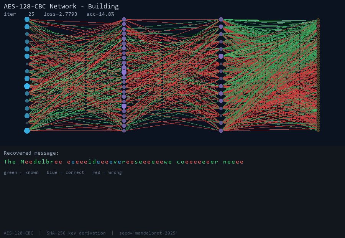Image resolution: width=345 pixels, height=238 pixels.
Task: Click the 'red = wrong' legend entry
Action: coord(107,172)
